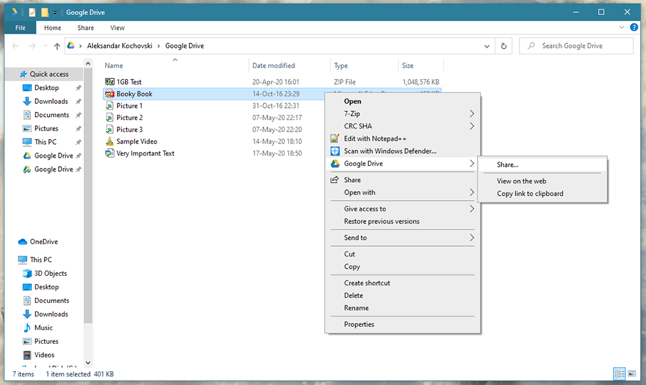
Task: Click the Picture 2 file icon
Action: point(110,118)
